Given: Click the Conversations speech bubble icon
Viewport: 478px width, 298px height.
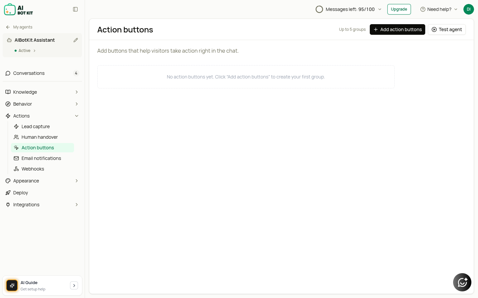Looking at the screenshot, I should [8, 73].
